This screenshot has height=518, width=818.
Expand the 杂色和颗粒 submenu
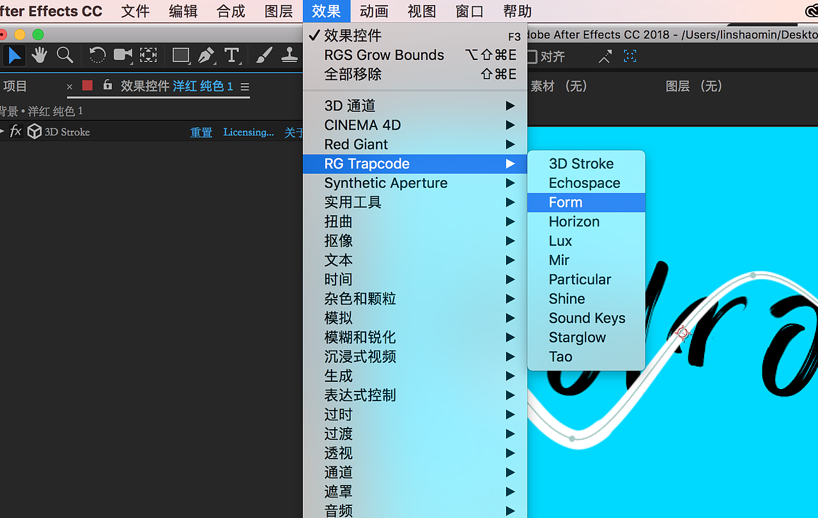[x=415, y=298]
